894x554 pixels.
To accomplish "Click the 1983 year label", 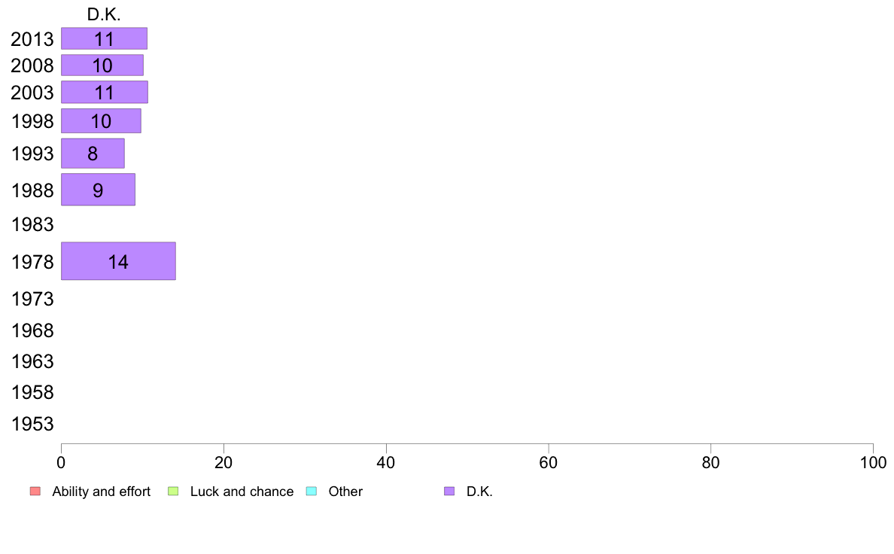I will point(32,224).
